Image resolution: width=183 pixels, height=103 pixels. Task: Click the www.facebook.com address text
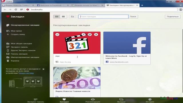(x=119, y=62)
